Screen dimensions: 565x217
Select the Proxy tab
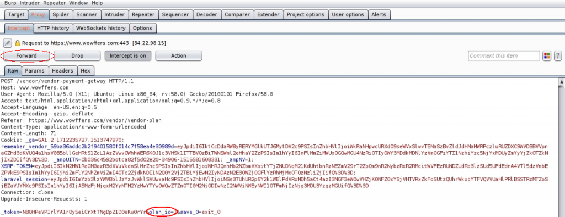(38, 15)
